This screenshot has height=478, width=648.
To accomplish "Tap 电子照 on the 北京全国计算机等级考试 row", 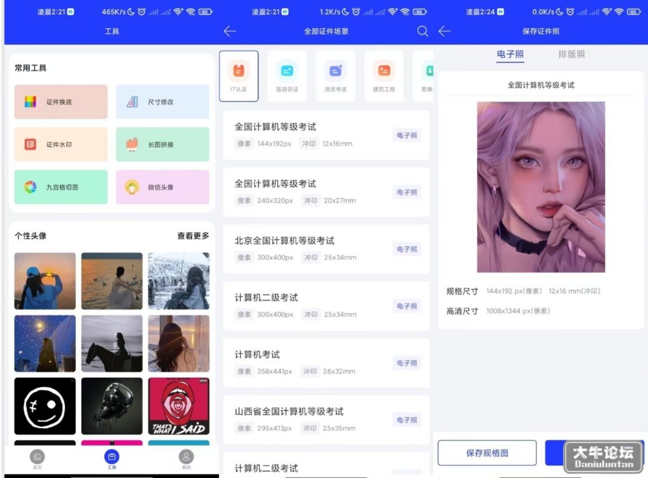I will click(407, 249).
